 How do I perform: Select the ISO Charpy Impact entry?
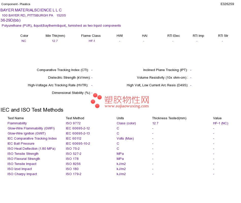[x=22, y=174]
